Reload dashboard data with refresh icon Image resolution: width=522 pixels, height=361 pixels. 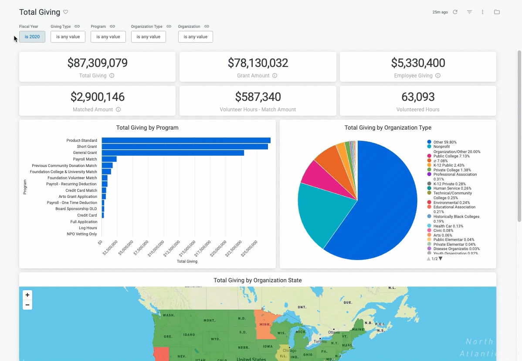click(455, 12)
